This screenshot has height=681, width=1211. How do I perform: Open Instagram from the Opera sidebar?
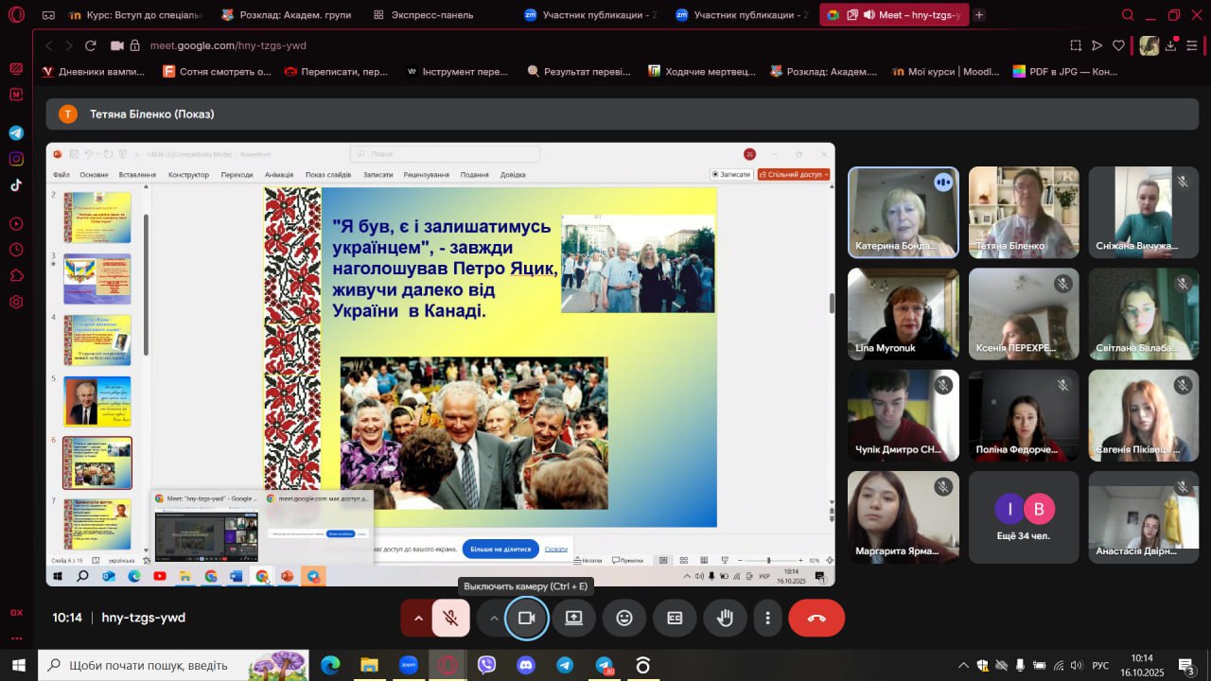pyautogui.click(x=16, y=159)
